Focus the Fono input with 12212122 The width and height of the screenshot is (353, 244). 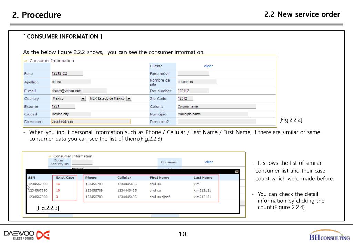point(67,73)
